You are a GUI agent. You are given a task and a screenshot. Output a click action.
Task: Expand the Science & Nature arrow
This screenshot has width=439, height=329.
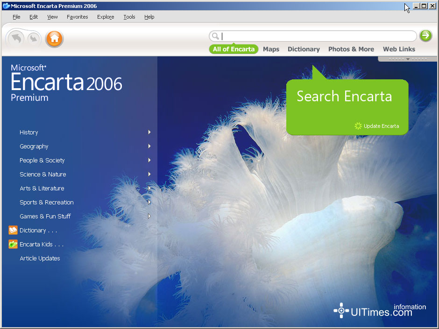149,174
